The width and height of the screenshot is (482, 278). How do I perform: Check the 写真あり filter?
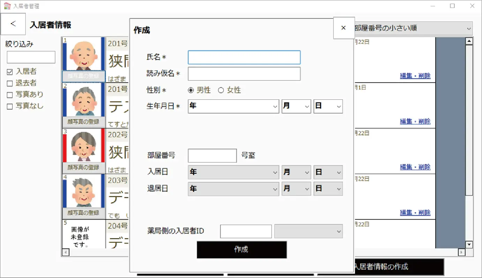[10, 95]
